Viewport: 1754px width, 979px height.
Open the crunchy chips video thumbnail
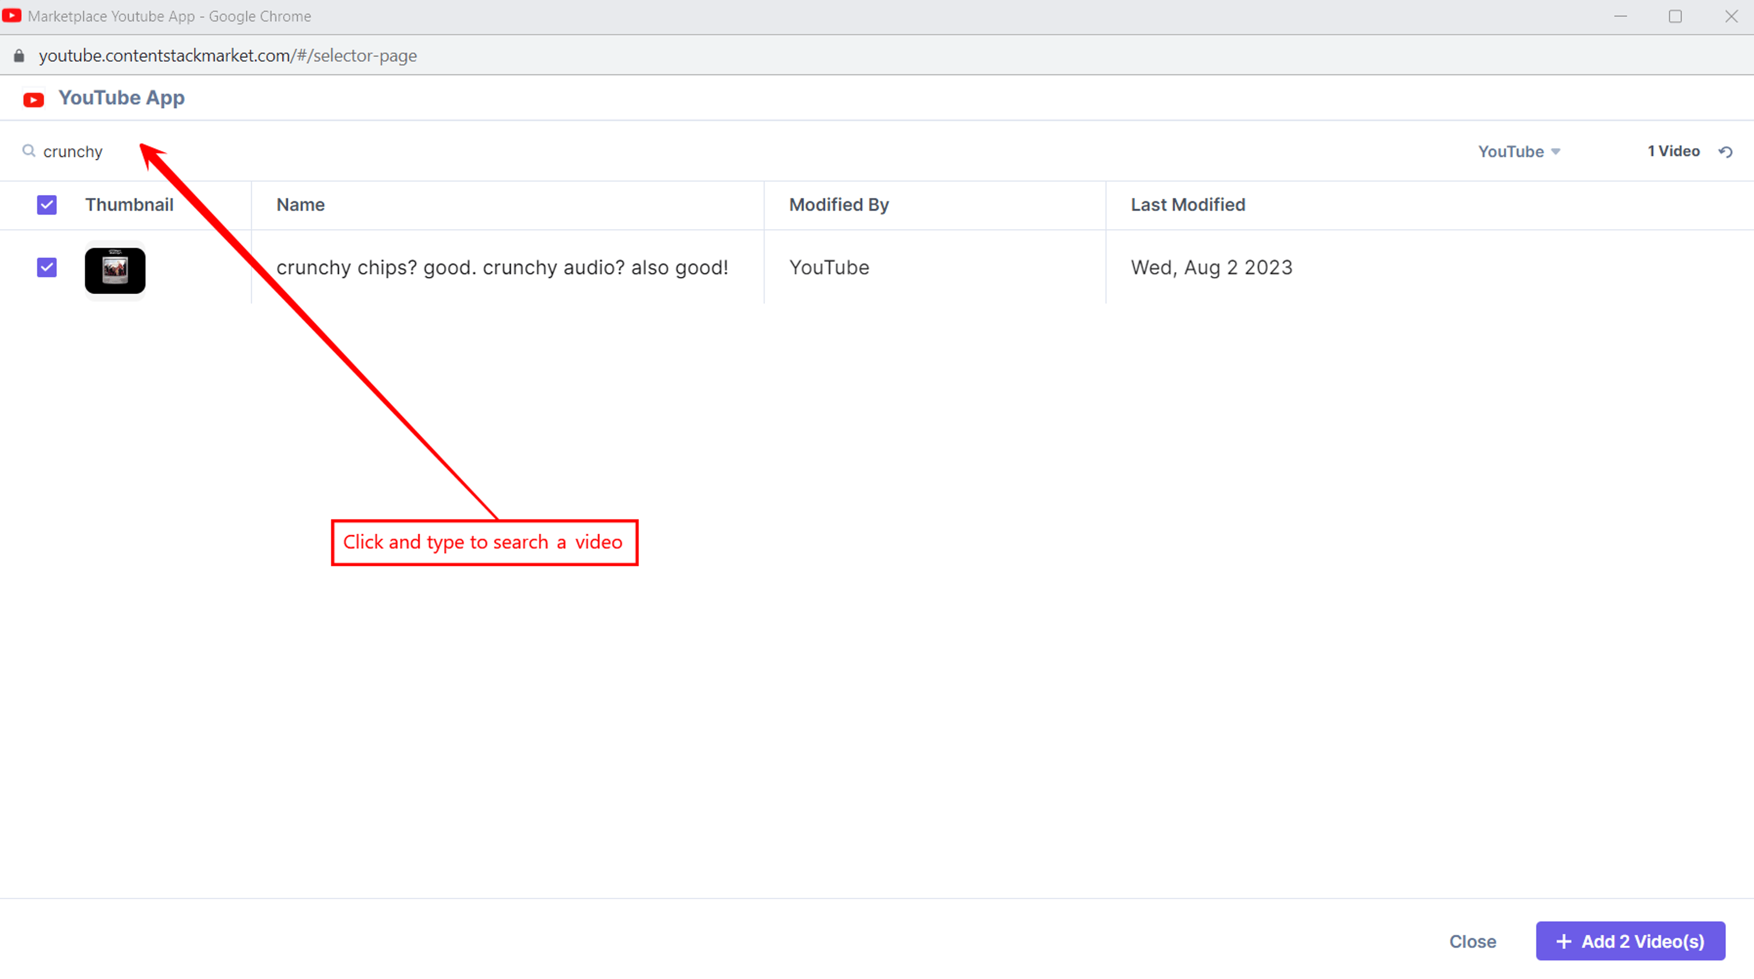(115, 270)
